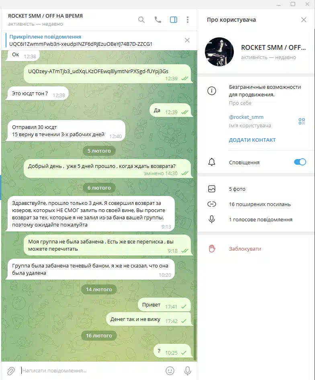Open the ROCKET SMM profile avatar
This screenshot has height=380, width=315.
click(x=219, y=52)
